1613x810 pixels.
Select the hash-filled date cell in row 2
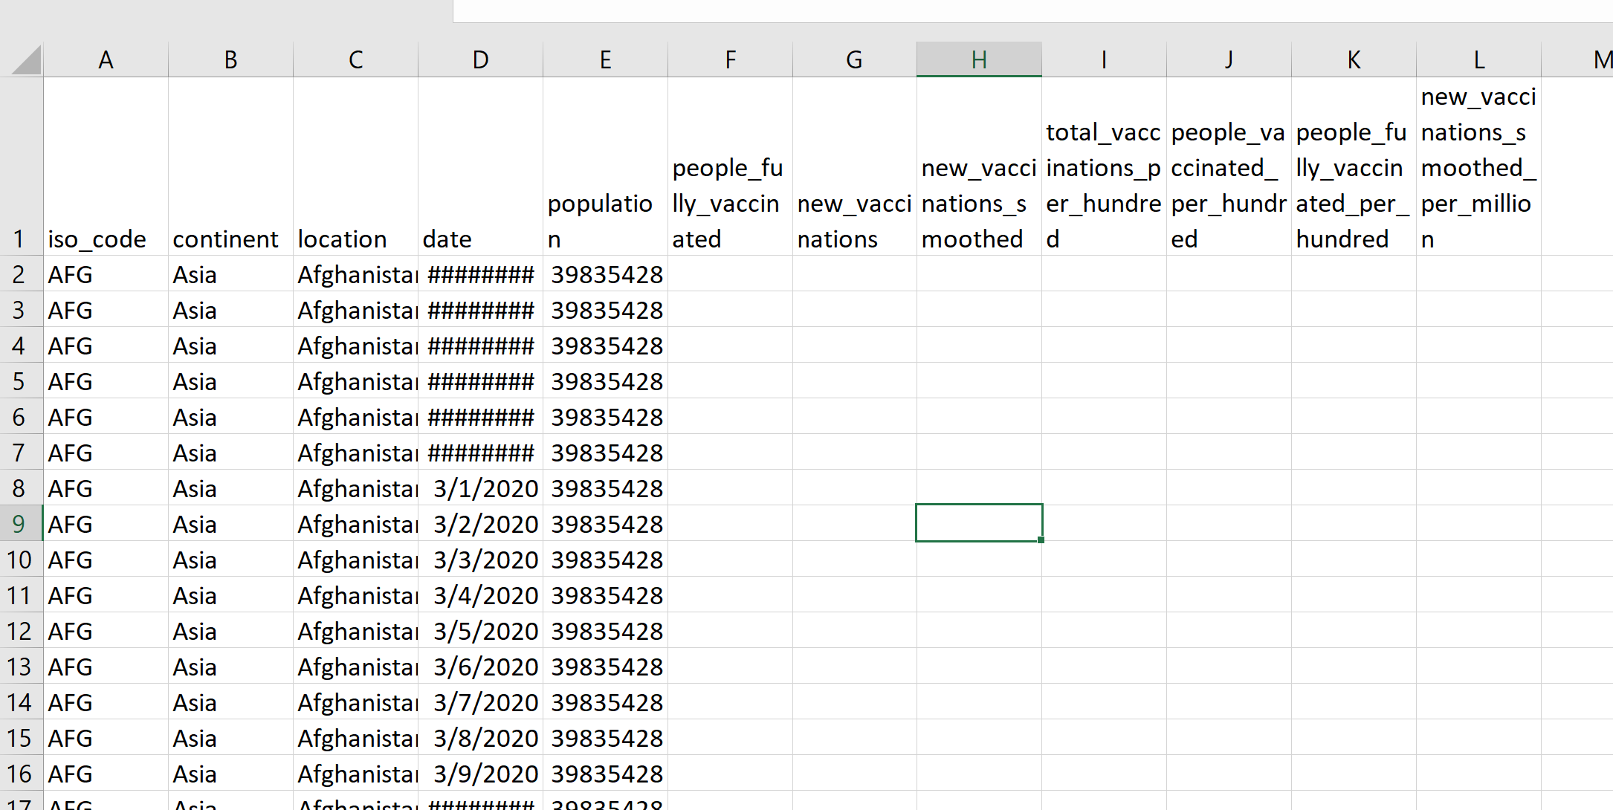click(480, 274)
